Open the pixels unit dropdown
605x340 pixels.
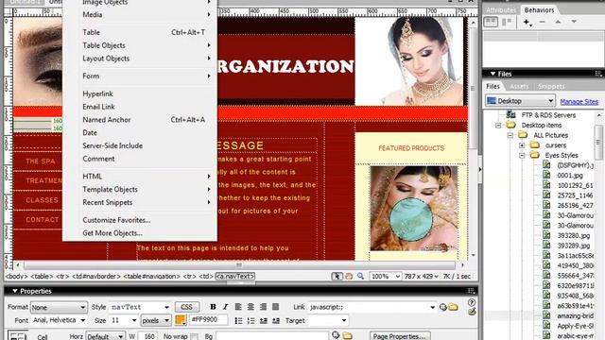click(156, 320)
